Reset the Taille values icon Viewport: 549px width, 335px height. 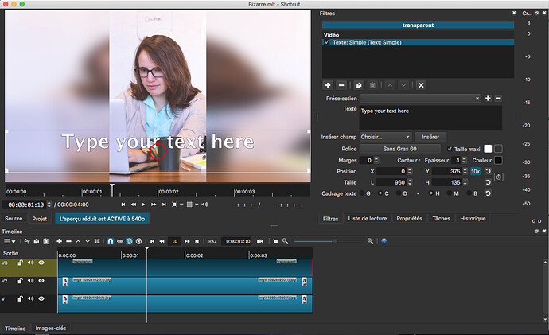click(488, 182)
